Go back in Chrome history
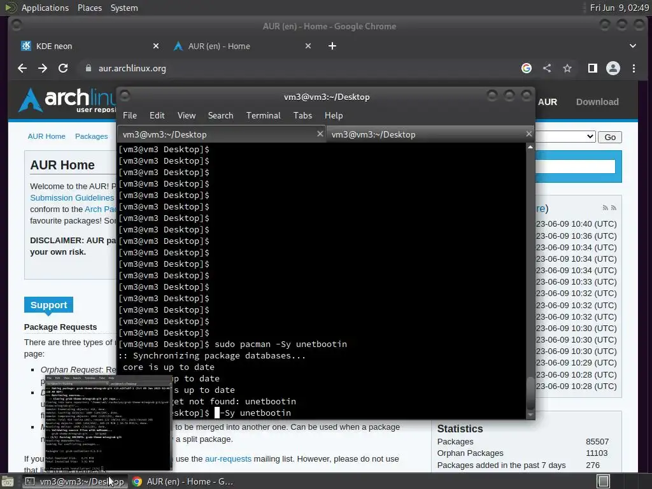This screenshot has height=489, width=652. (x=22, y=68)
